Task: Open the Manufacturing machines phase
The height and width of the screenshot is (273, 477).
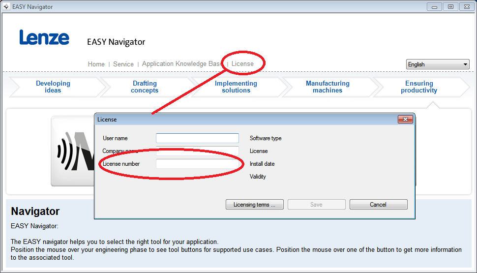Action: point(328,87)
